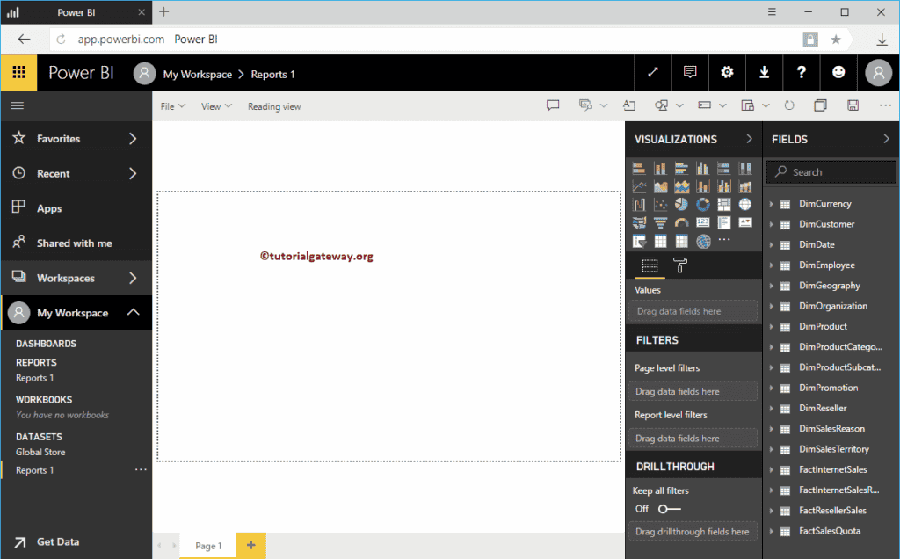Open Reports 1 dataset options ellipsis
Image resolution: width=900 pixels, height=559 pixels.
point(141,469)
